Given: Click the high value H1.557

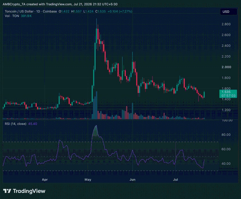Looking at the screenshot, I should 76,11.
